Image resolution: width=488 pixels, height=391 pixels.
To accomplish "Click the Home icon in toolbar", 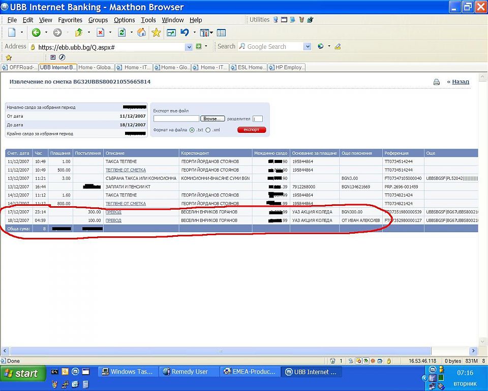I will tap(141, 33).
